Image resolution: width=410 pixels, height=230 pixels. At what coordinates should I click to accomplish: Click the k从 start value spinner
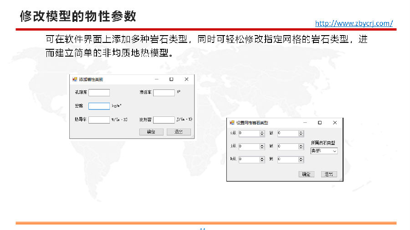[x=249, y=160]
